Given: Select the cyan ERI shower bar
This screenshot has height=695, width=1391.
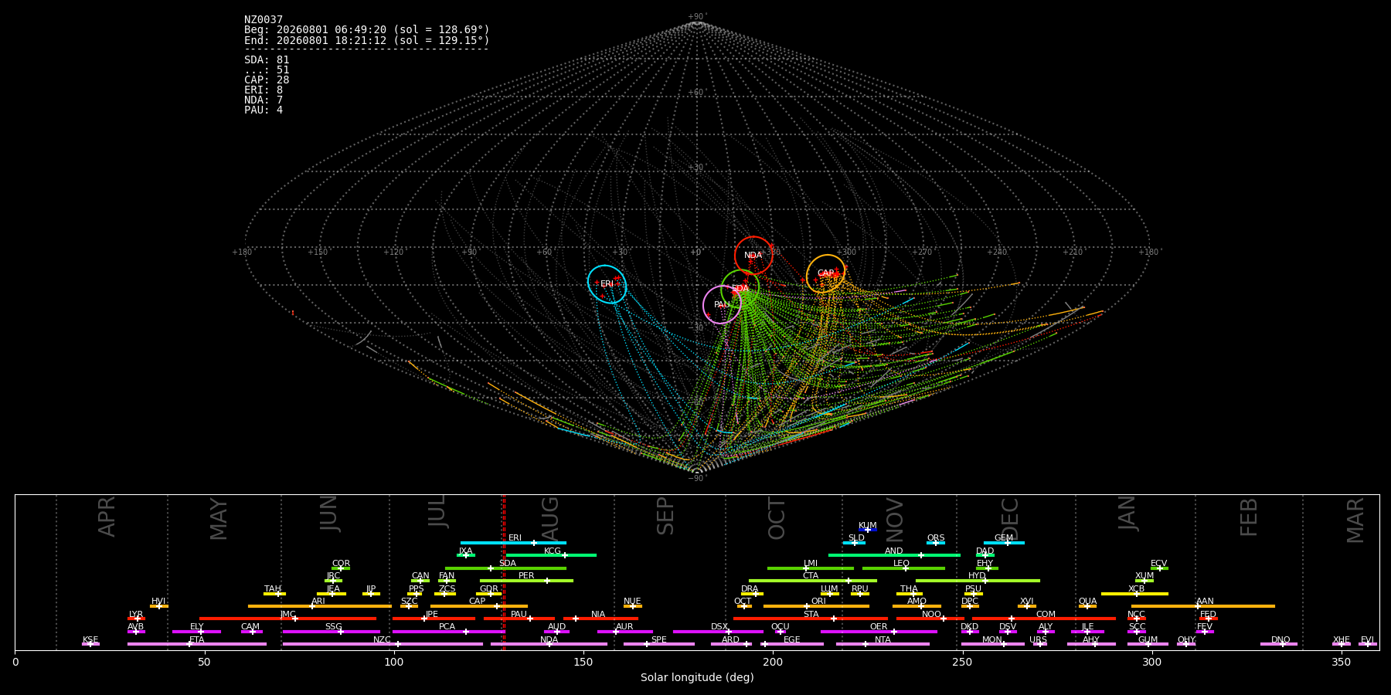Looking at the screenshot, I should [x=513, y=543].
